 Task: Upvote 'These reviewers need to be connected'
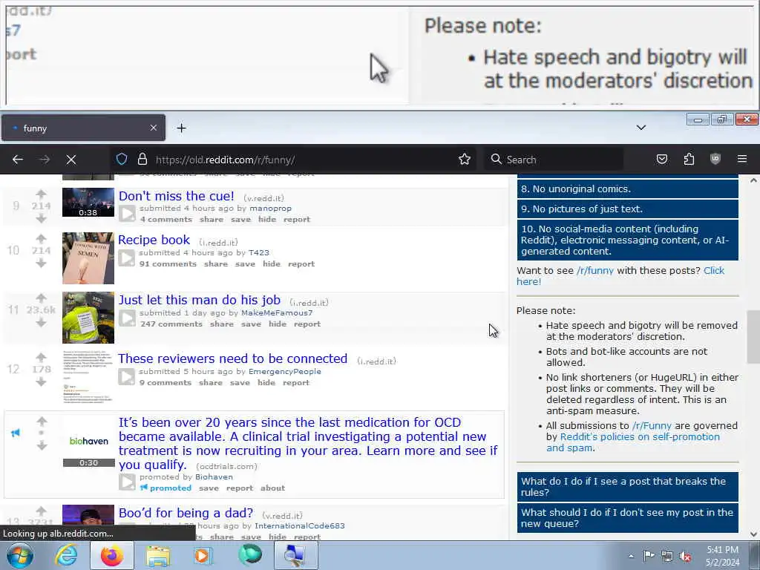click(x=42, y=357)
